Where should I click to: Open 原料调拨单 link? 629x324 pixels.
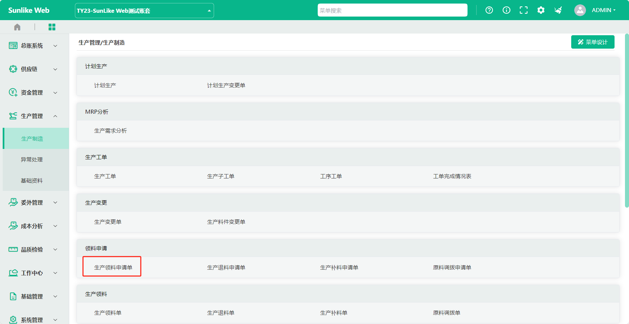click(x=447, y=313)
